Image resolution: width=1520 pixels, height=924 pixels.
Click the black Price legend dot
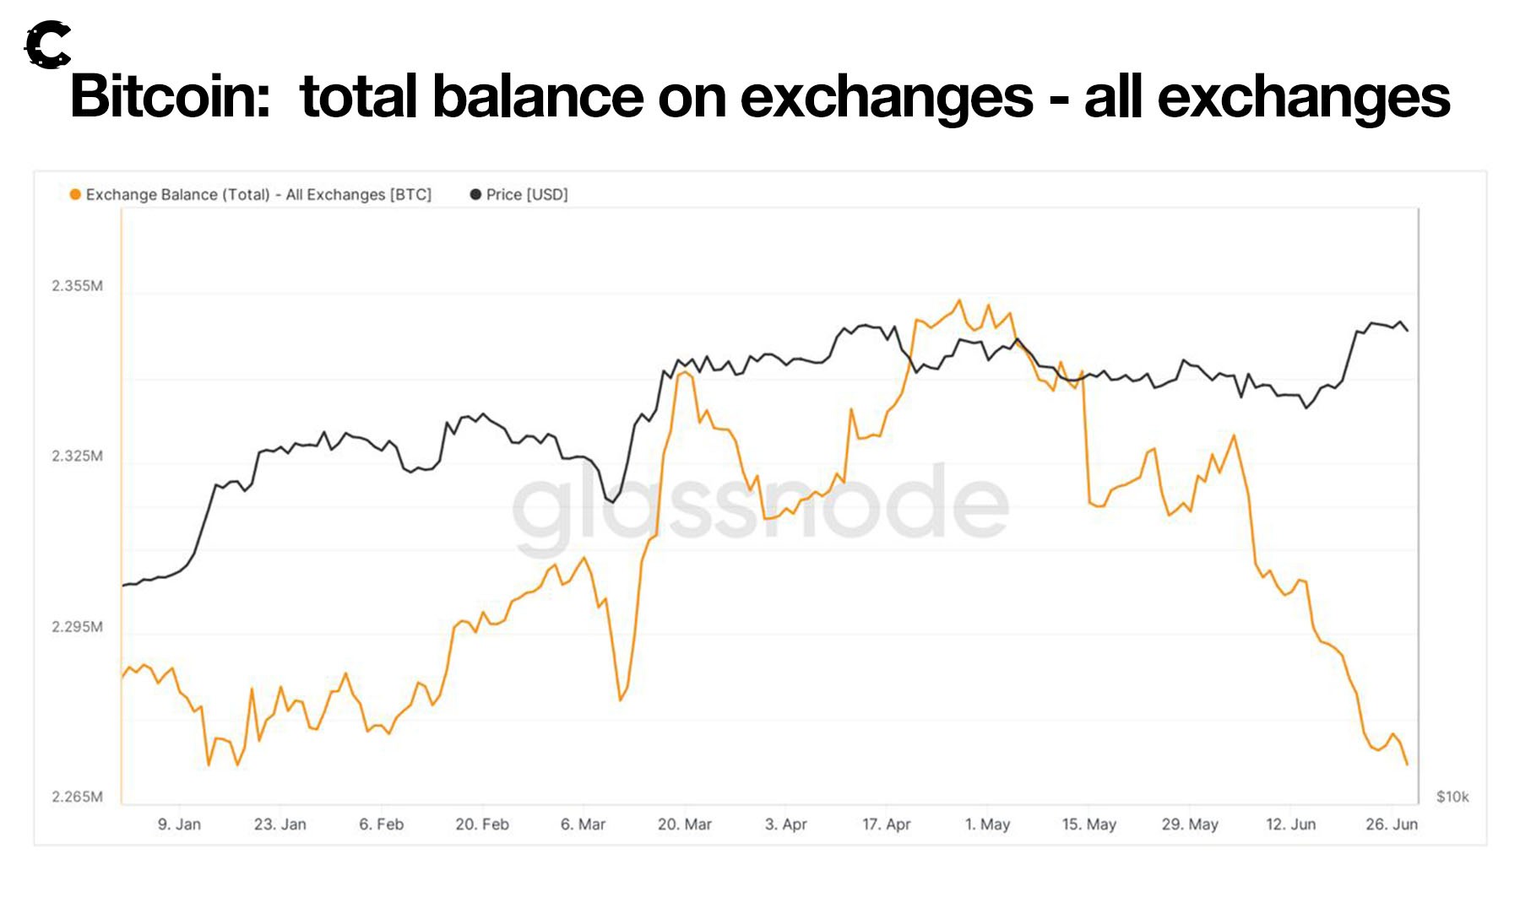click(x=475, y=195)
